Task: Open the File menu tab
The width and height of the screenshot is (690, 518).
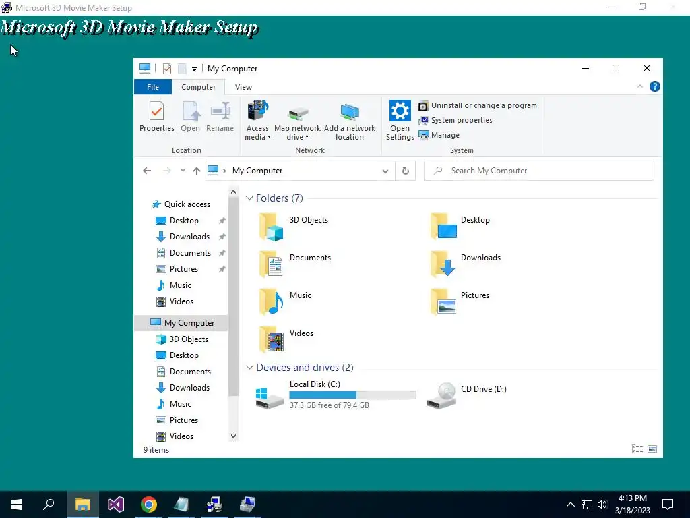Action: point(153,87)
